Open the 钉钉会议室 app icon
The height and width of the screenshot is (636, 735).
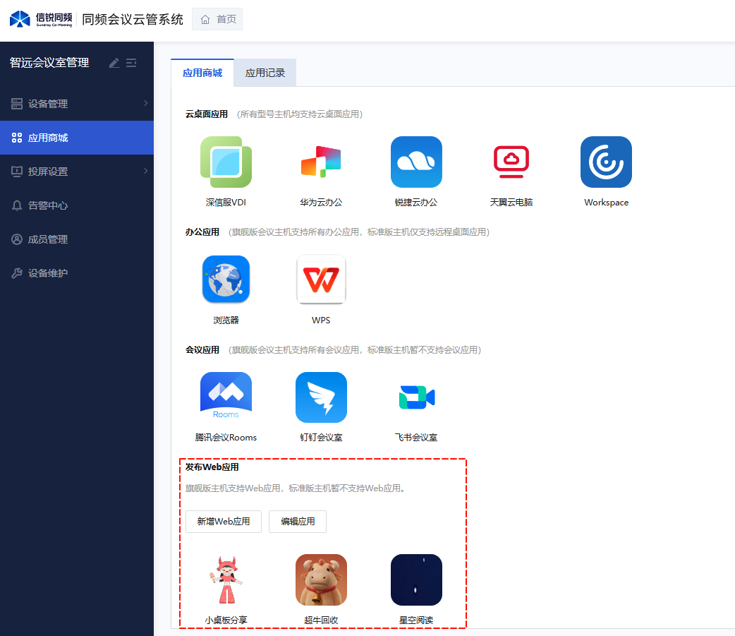[321, 397]
